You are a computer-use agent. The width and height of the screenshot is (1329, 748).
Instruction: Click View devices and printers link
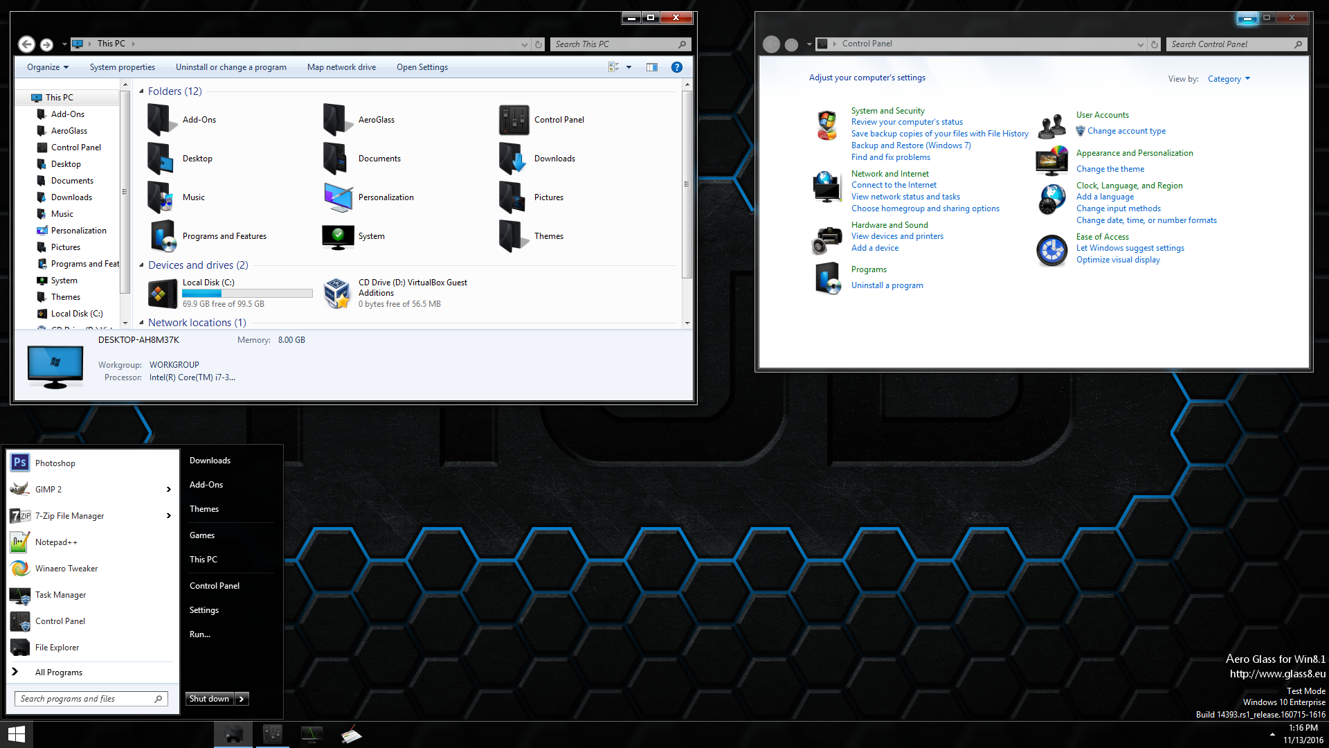897,236
